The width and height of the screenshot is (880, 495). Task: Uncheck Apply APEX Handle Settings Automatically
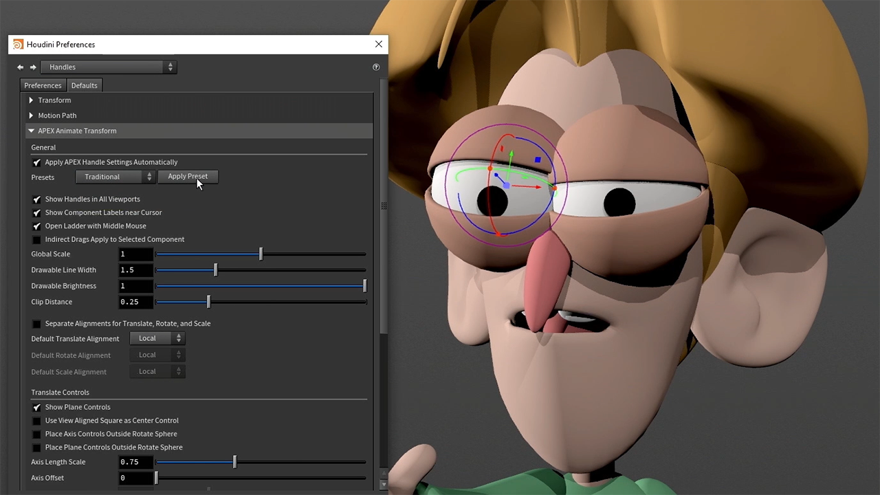click(x=37, y=163)
